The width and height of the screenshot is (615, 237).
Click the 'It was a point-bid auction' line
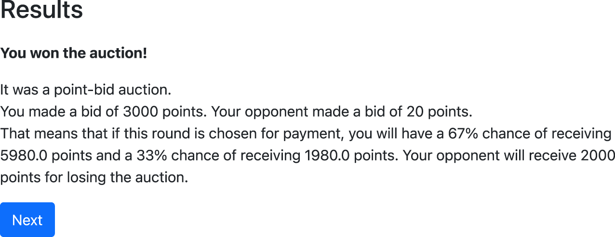(x=85, y=90)
